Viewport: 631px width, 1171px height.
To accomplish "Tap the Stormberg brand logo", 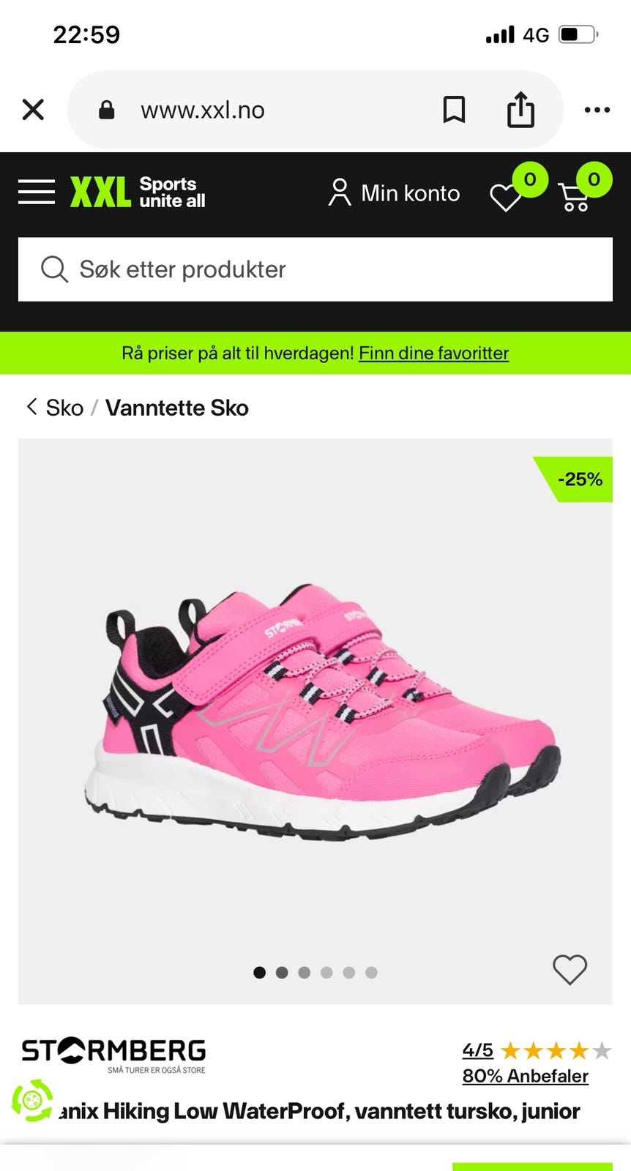I will coord(113,1055).
